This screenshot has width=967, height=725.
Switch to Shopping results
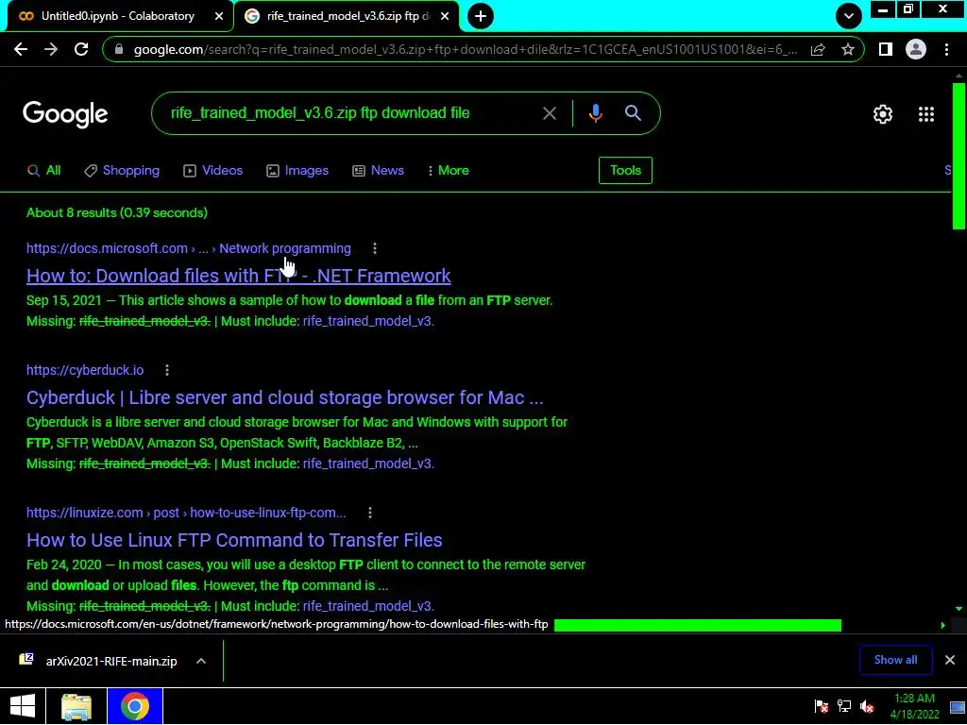coord(122,171)
